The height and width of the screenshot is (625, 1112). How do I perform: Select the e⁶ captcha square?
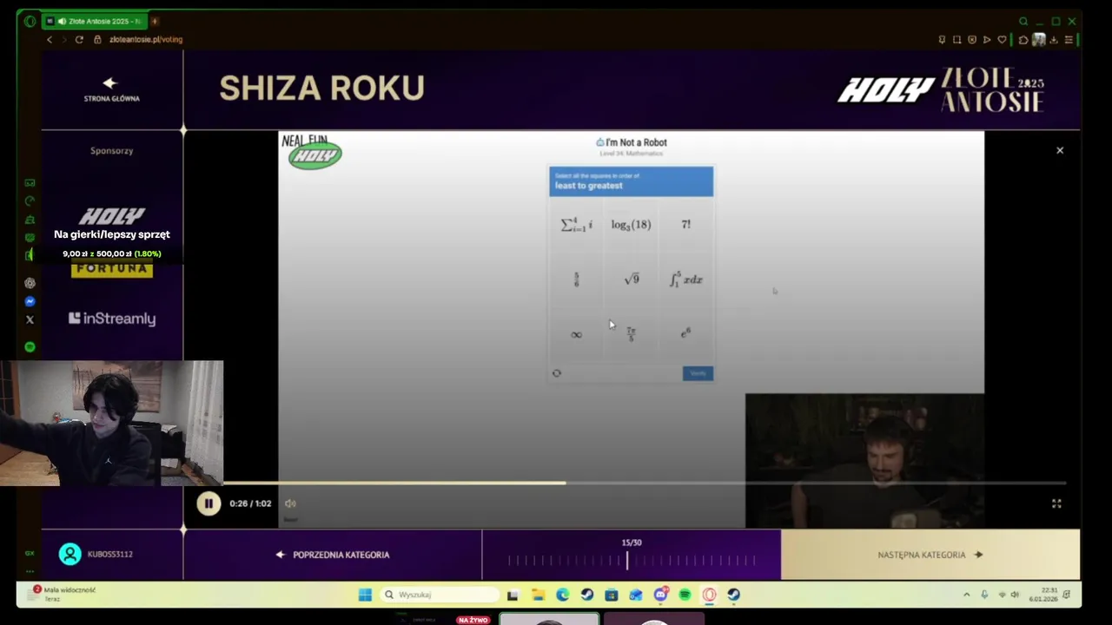686,334
